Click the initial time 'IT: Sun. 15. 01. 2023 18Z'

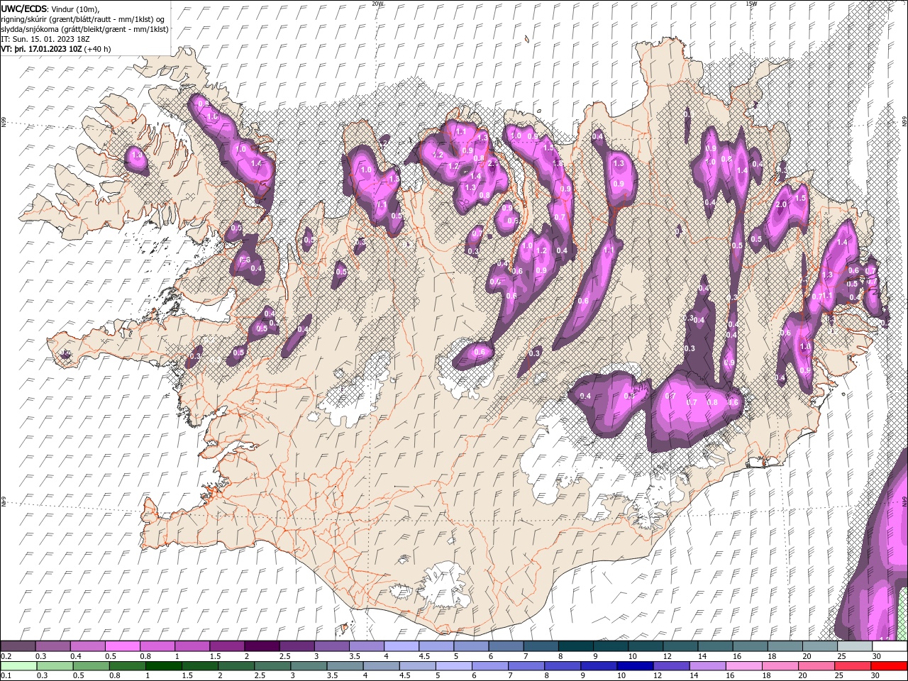click(x=45, y=39)
